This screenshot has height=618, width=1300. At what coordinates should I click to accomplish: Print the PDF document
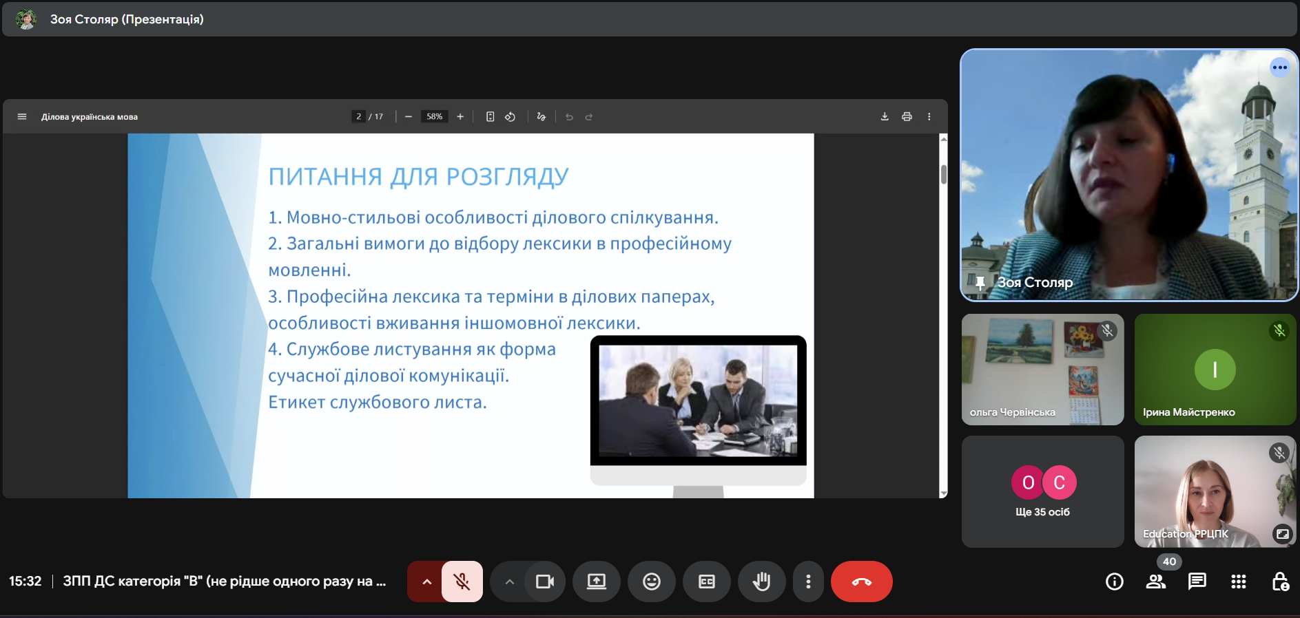click(907, 117)
